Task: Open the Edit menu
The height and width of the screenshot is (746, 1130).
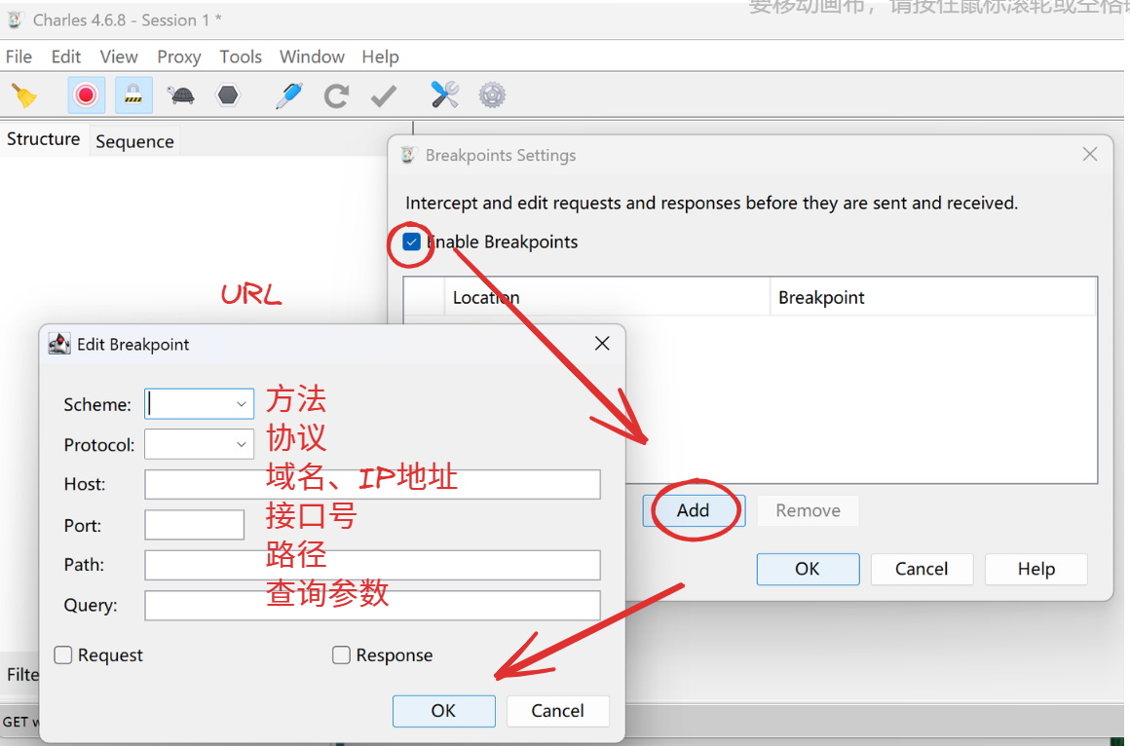Action: tap(65, 56)
